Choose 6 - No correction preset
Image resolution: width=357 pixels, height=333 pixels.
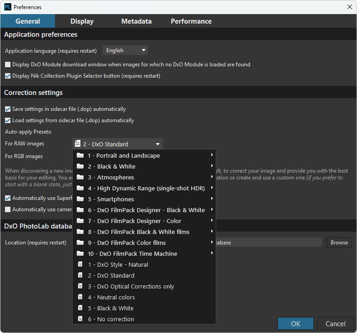pyautogui.click(x=144, y=319)
